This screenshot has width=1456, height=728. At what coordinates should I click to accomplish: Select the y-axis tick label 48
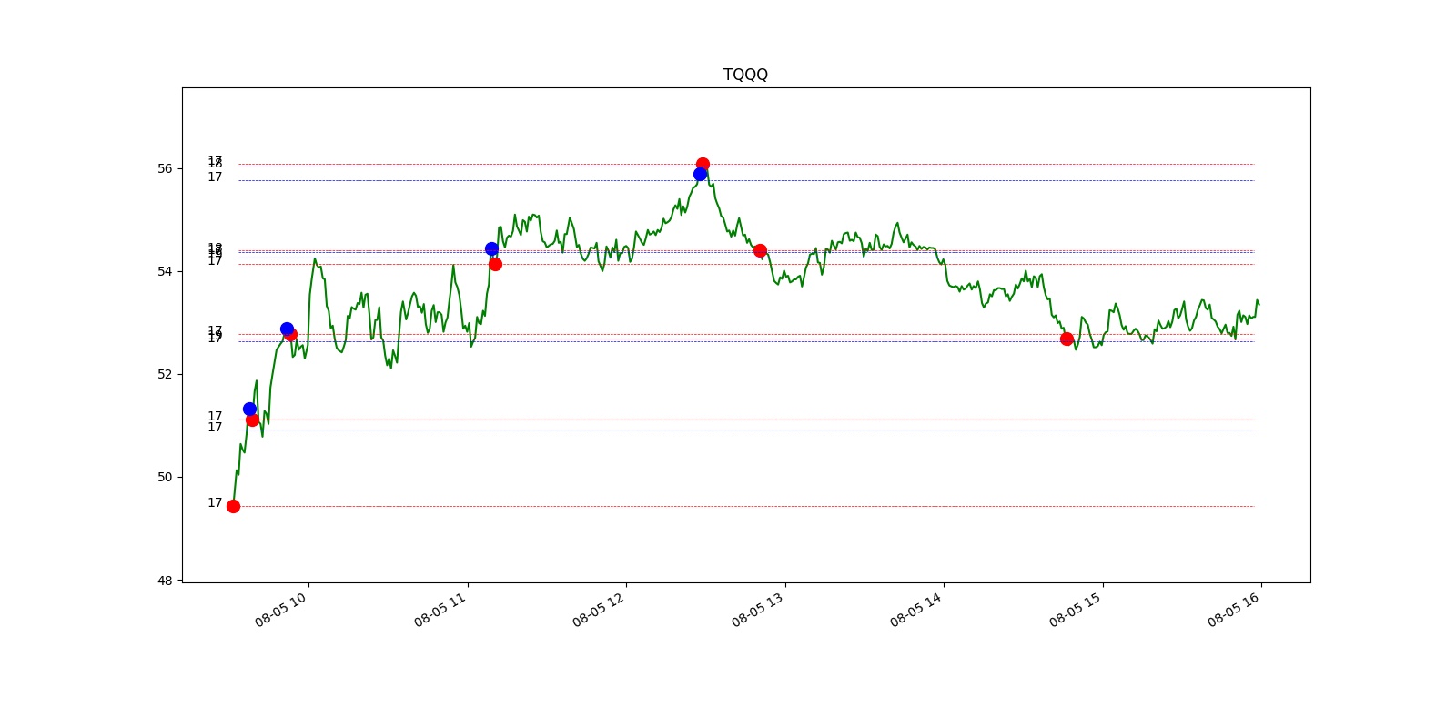point(165,581)
